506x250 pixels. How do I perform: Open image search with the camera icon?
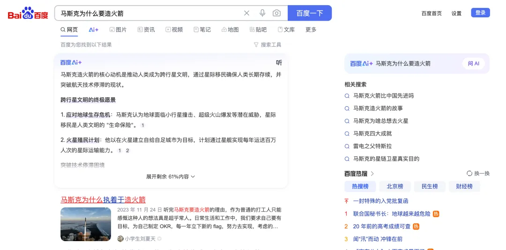point(276,13)
